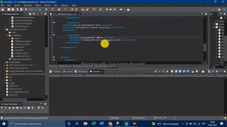Screen dimensions: 227x127
Task: Expand the Maven Dependencies node
Action: tap(5, 68)
